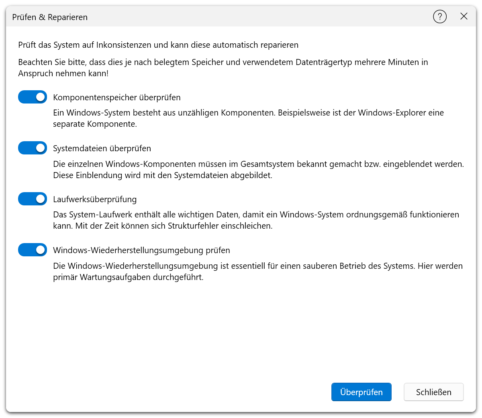Screen dimensions: 482x418
Task: Disable the Komponentenspeicher überprüfen toggle
Action: tap(32, 97)
